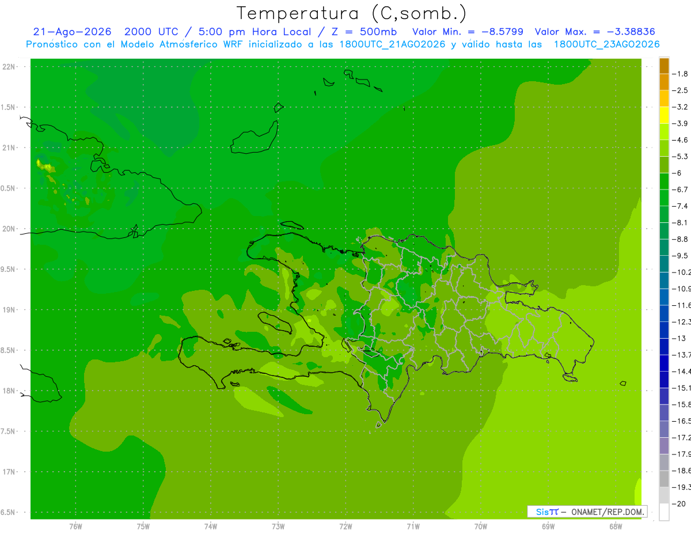Click the blue "Sistπ" logo text
This screenshot has height=534, width=691.
(547, 512)
